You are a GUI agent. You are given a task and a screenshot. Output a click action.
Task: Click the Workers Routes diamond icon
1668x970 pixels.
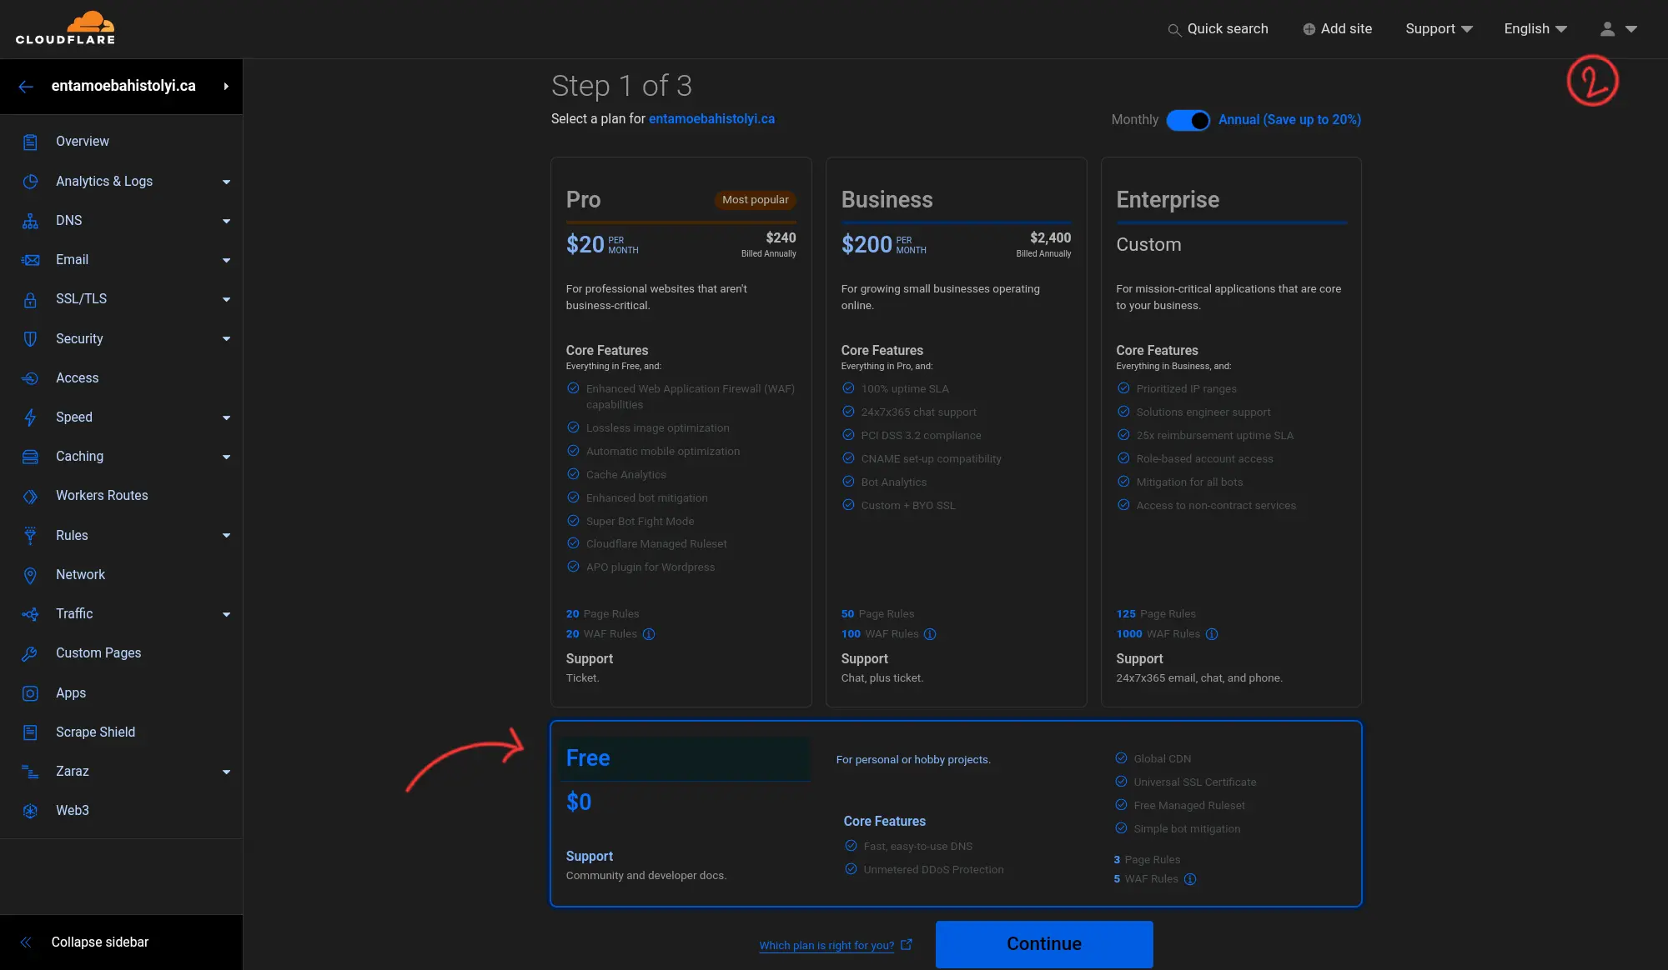(30, 496)
